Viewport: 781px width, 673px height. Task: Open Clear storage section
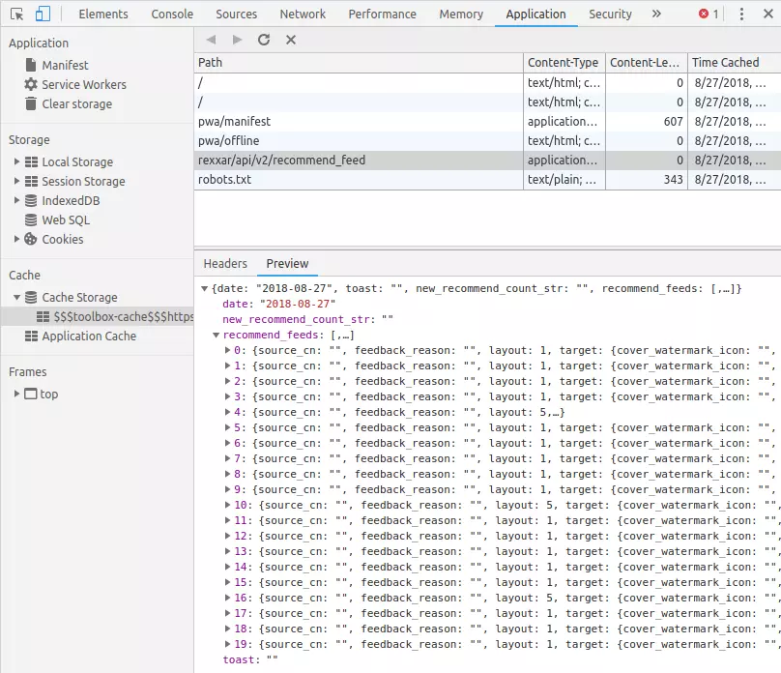[76, 104]
